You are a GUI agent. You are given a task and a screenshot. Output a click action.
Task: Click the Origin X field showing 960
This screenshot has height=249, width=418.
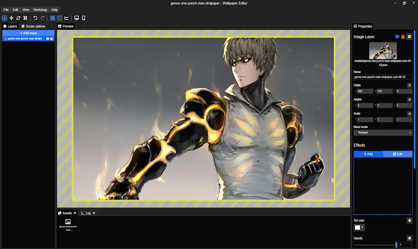coord(364,91)
